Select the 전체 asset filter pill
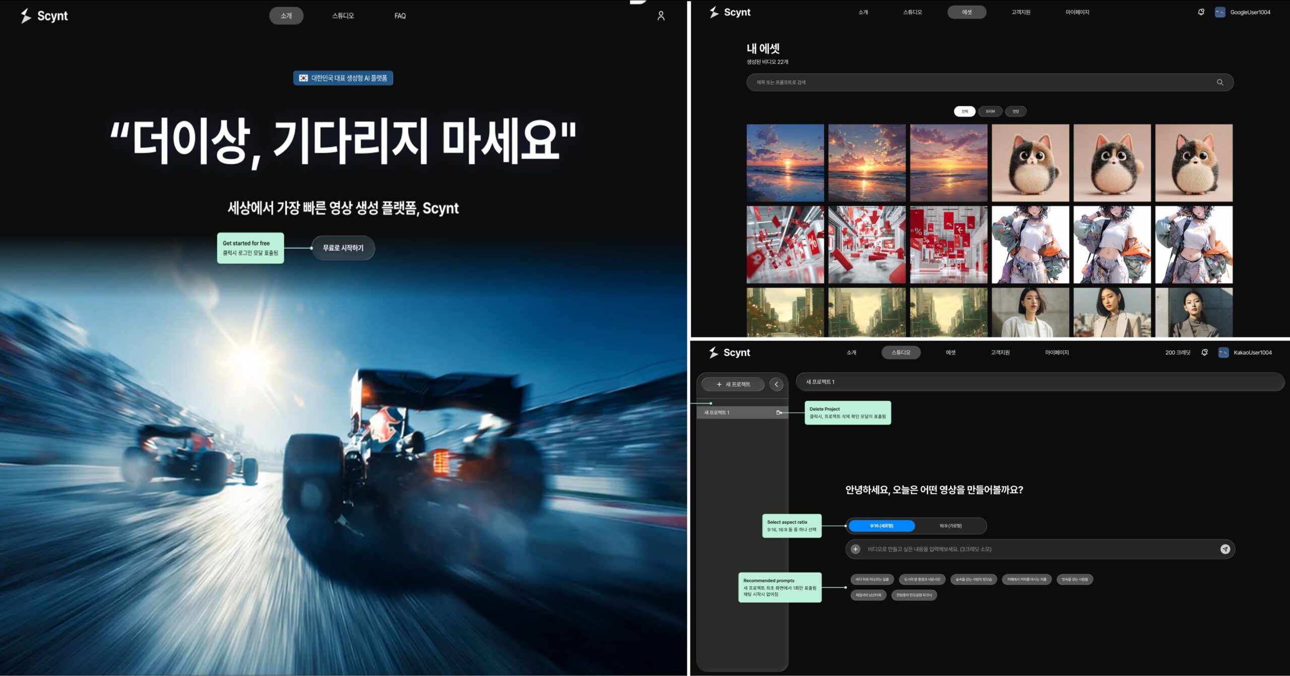The height and width of the screenshot is (676, 1290). click(x=964, y=111)
